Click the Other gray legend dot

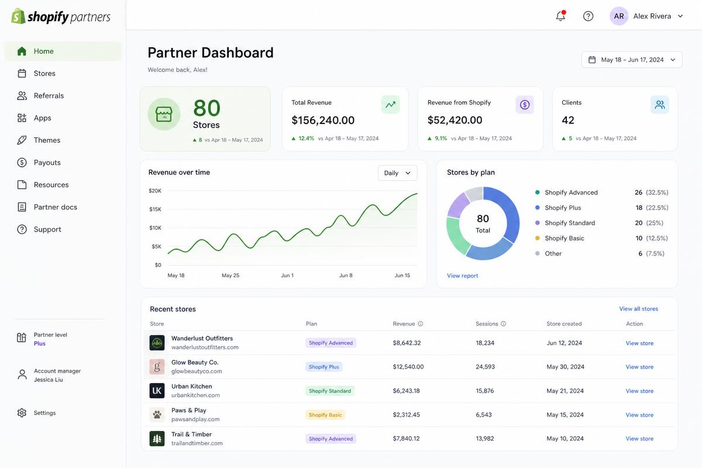coord(537,253)
